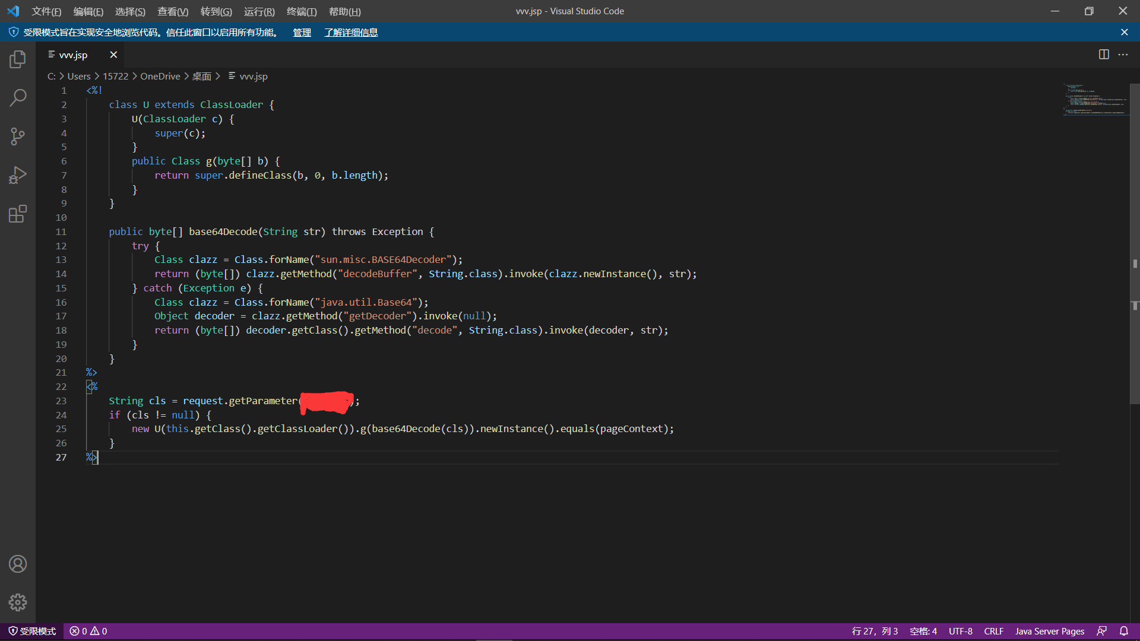Screen dimensions: 1140x641
Task: Open the 转到(G) menu
Action: click(x=216, y=11)
